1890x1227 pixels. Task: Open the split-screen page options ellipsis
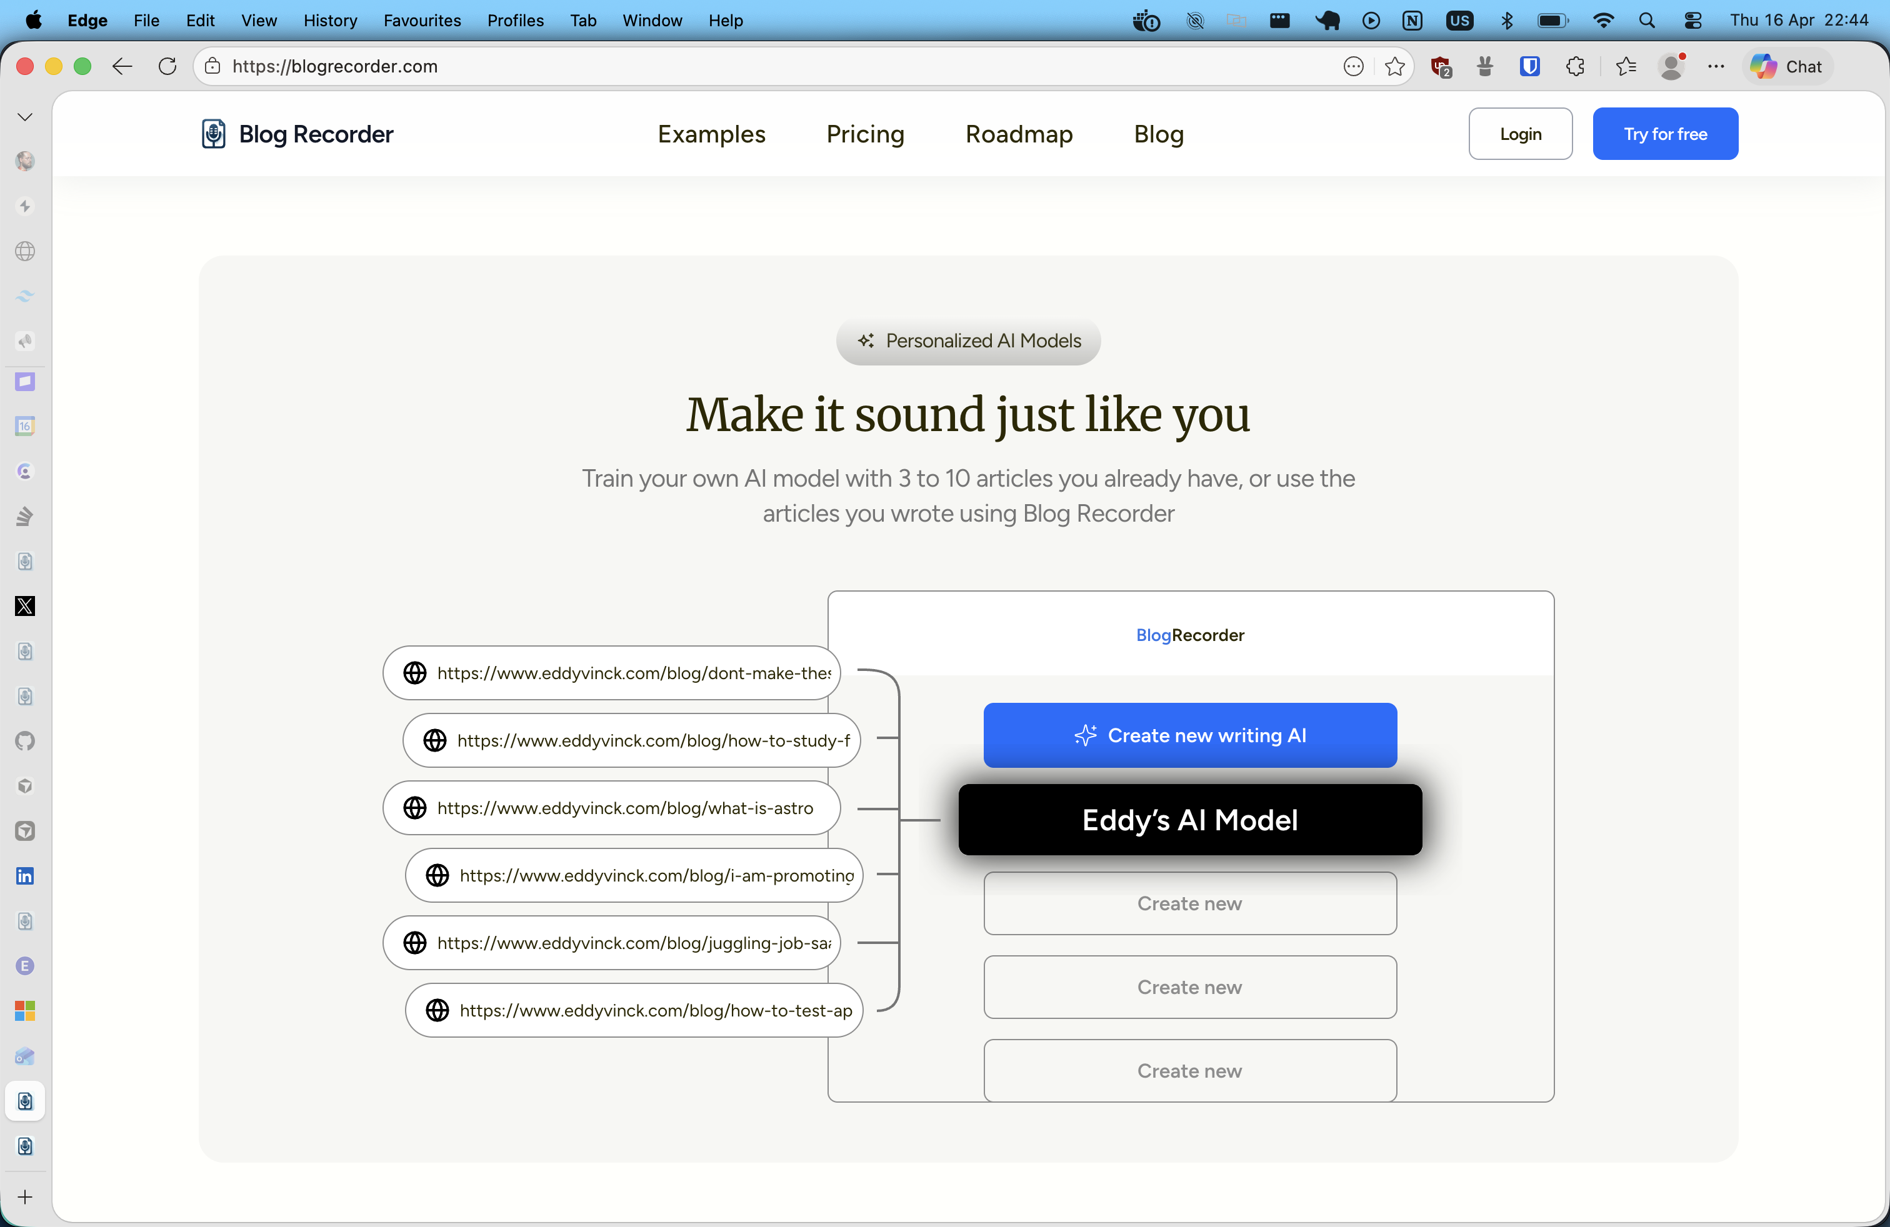[x=1353, y=67]
